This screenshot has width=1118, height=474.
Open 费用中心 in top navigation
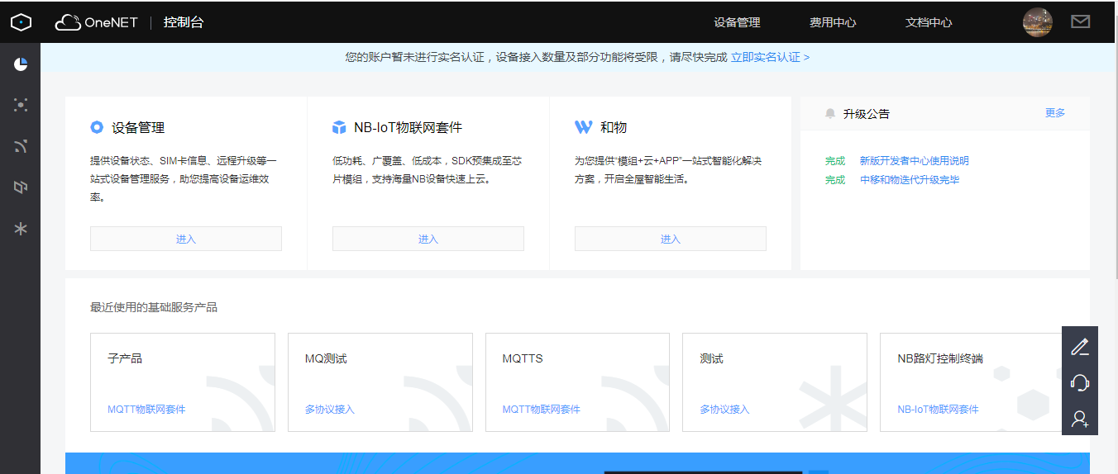[x=833, y=22]
